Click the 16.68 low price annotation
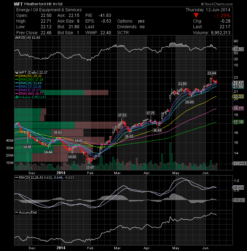 (157, 130)
